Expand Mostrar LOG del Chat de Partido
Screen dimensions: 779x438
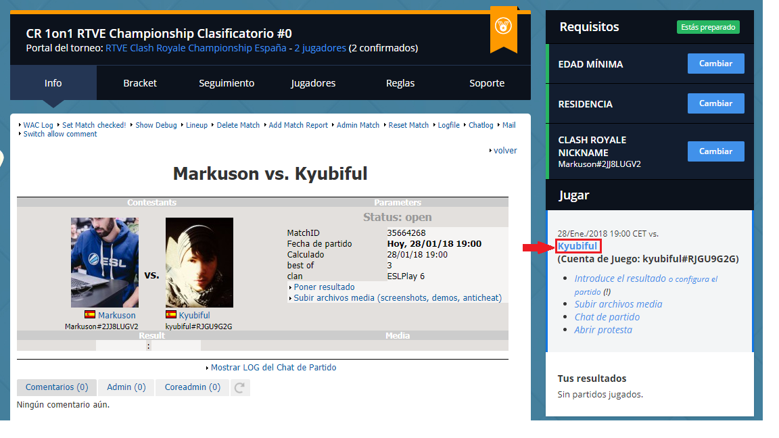pos(273,368)
